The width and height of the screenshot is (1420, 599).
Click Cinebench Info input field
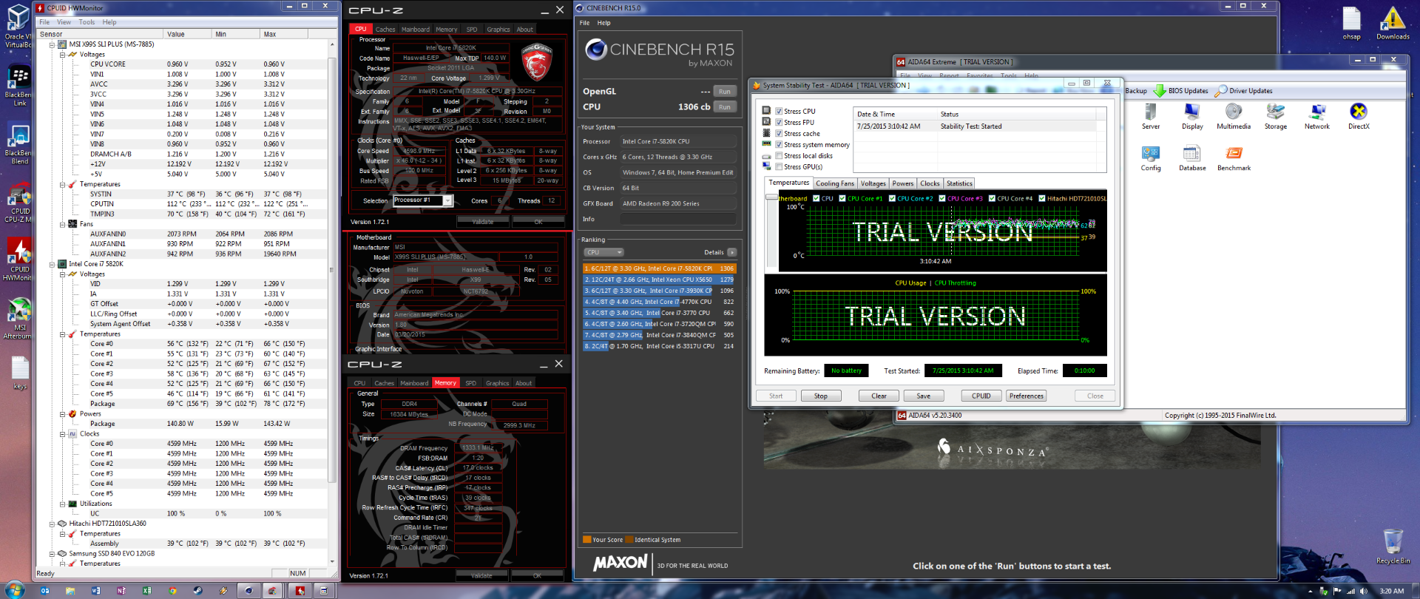(x=678, y=220)
